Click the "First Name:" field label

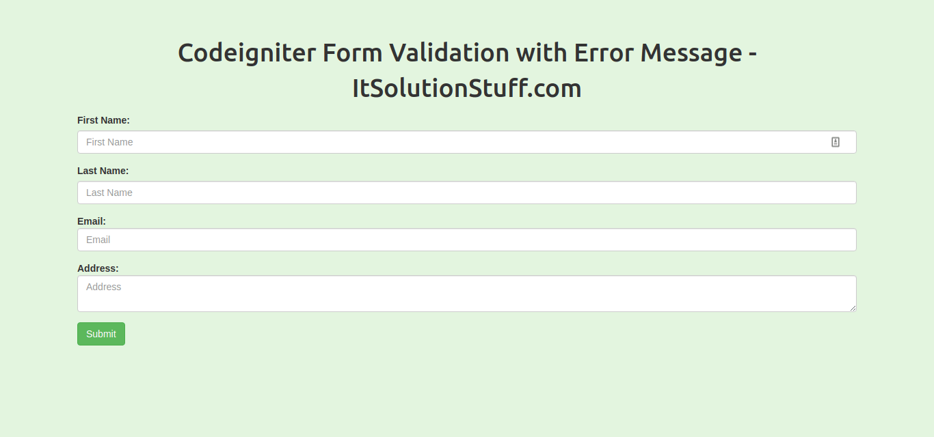pos(103,120)
